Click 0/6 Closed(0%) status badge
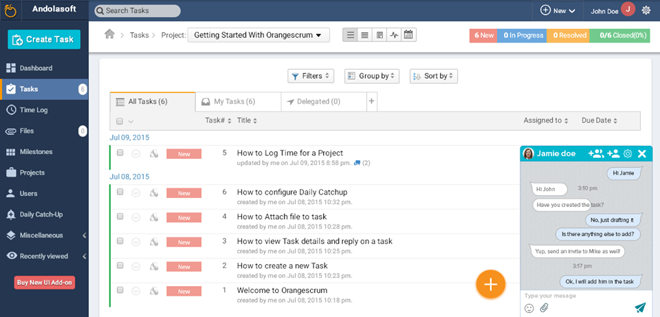Image resolution: width=660 pixels, height=317 pixels. pyautogui.click(x=620, y=36)
